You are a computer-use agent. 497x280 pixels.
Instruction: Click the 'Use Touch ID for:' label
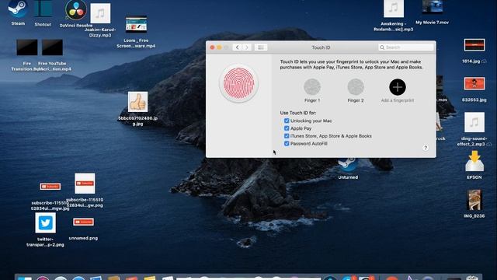(x=298, y=113)
